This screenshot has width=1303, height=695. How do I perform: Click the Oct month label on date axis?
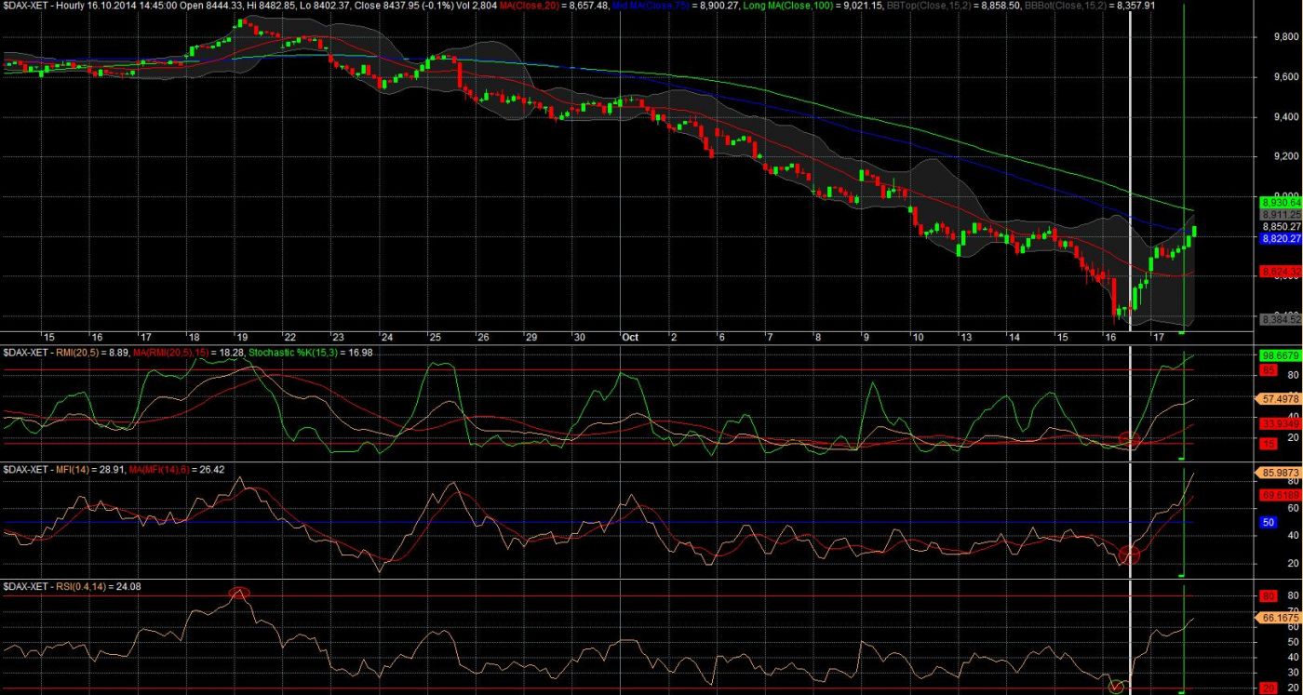[632, 336]
